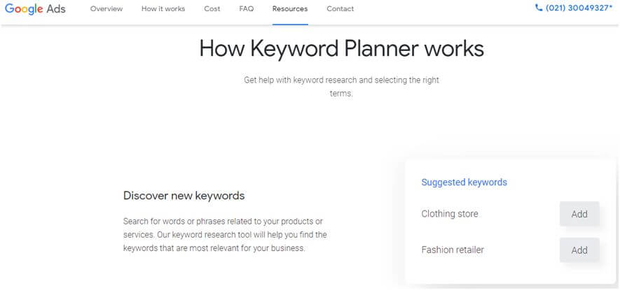Select the Clothing store keyword text
620x290 pixels.
pyautogui.click(x=450, y=214)
